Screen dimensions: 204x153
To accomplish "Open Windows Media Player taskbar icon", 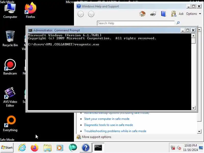I will pyautogui.click(x=60, y=148).
